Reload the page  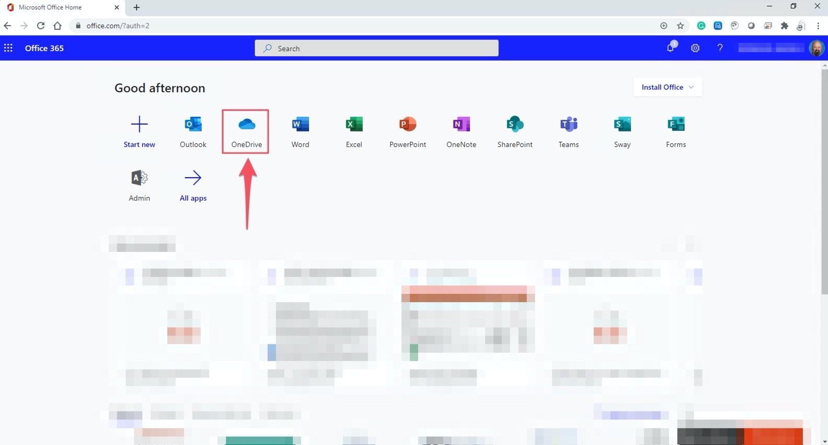pos(41,26)
